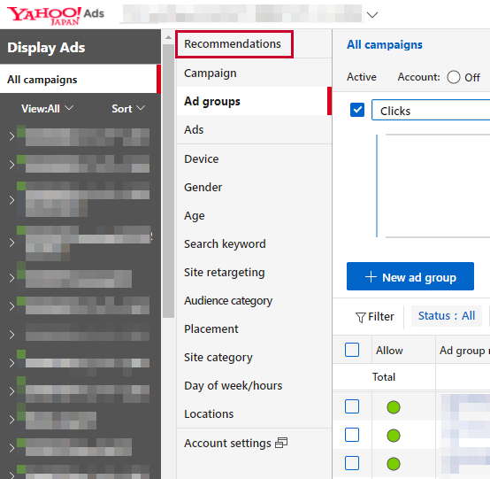The height and width of the screenshot is (479, 490).
Task: Tick the first ad group row checkbox
Action: pos(352,406)
